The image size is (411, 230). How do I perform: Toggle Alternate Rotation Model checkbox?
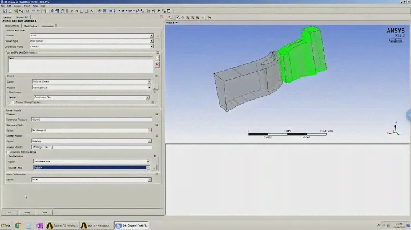(x=9, y=152)
